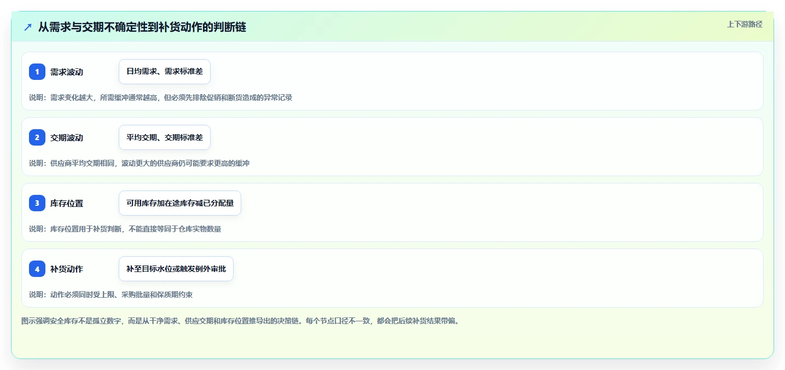The height and width of the screenshot is (370, 785).
Task: Select the 可用库存加在途库存减已分配量 chip
Action: click(x=180, y=203)
